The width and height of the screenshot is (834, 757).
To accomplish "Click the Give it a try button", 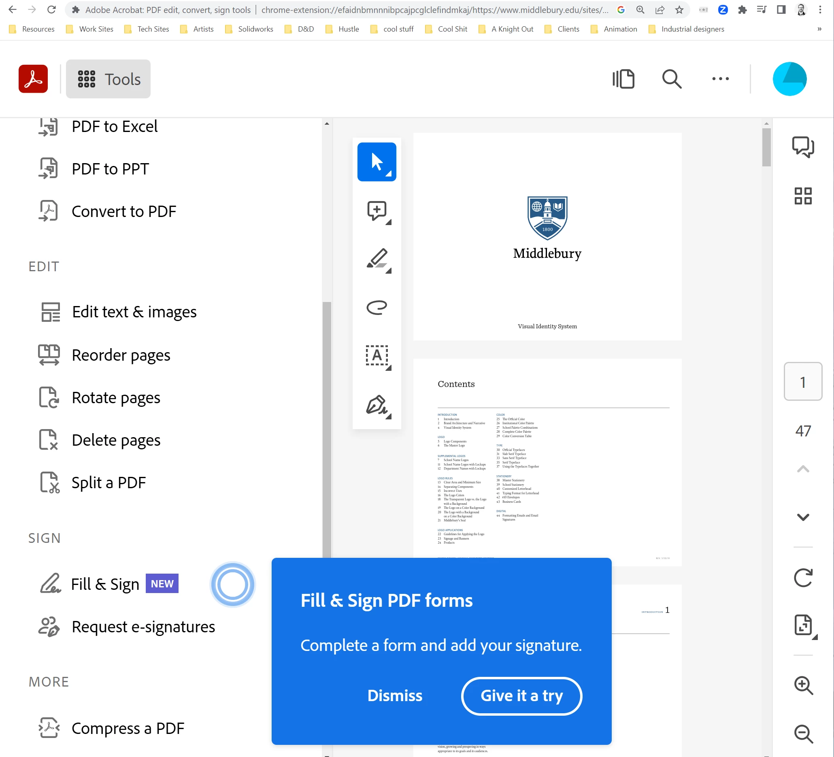I will (521, 696).
